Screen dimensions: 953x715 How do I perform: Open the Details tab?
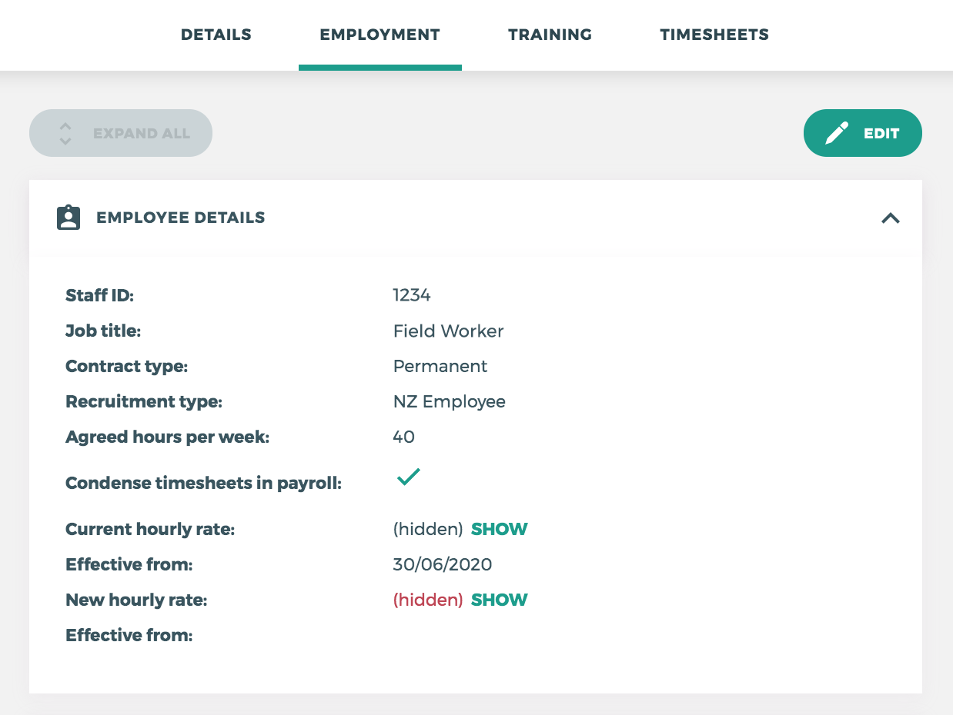pos(216,35)
